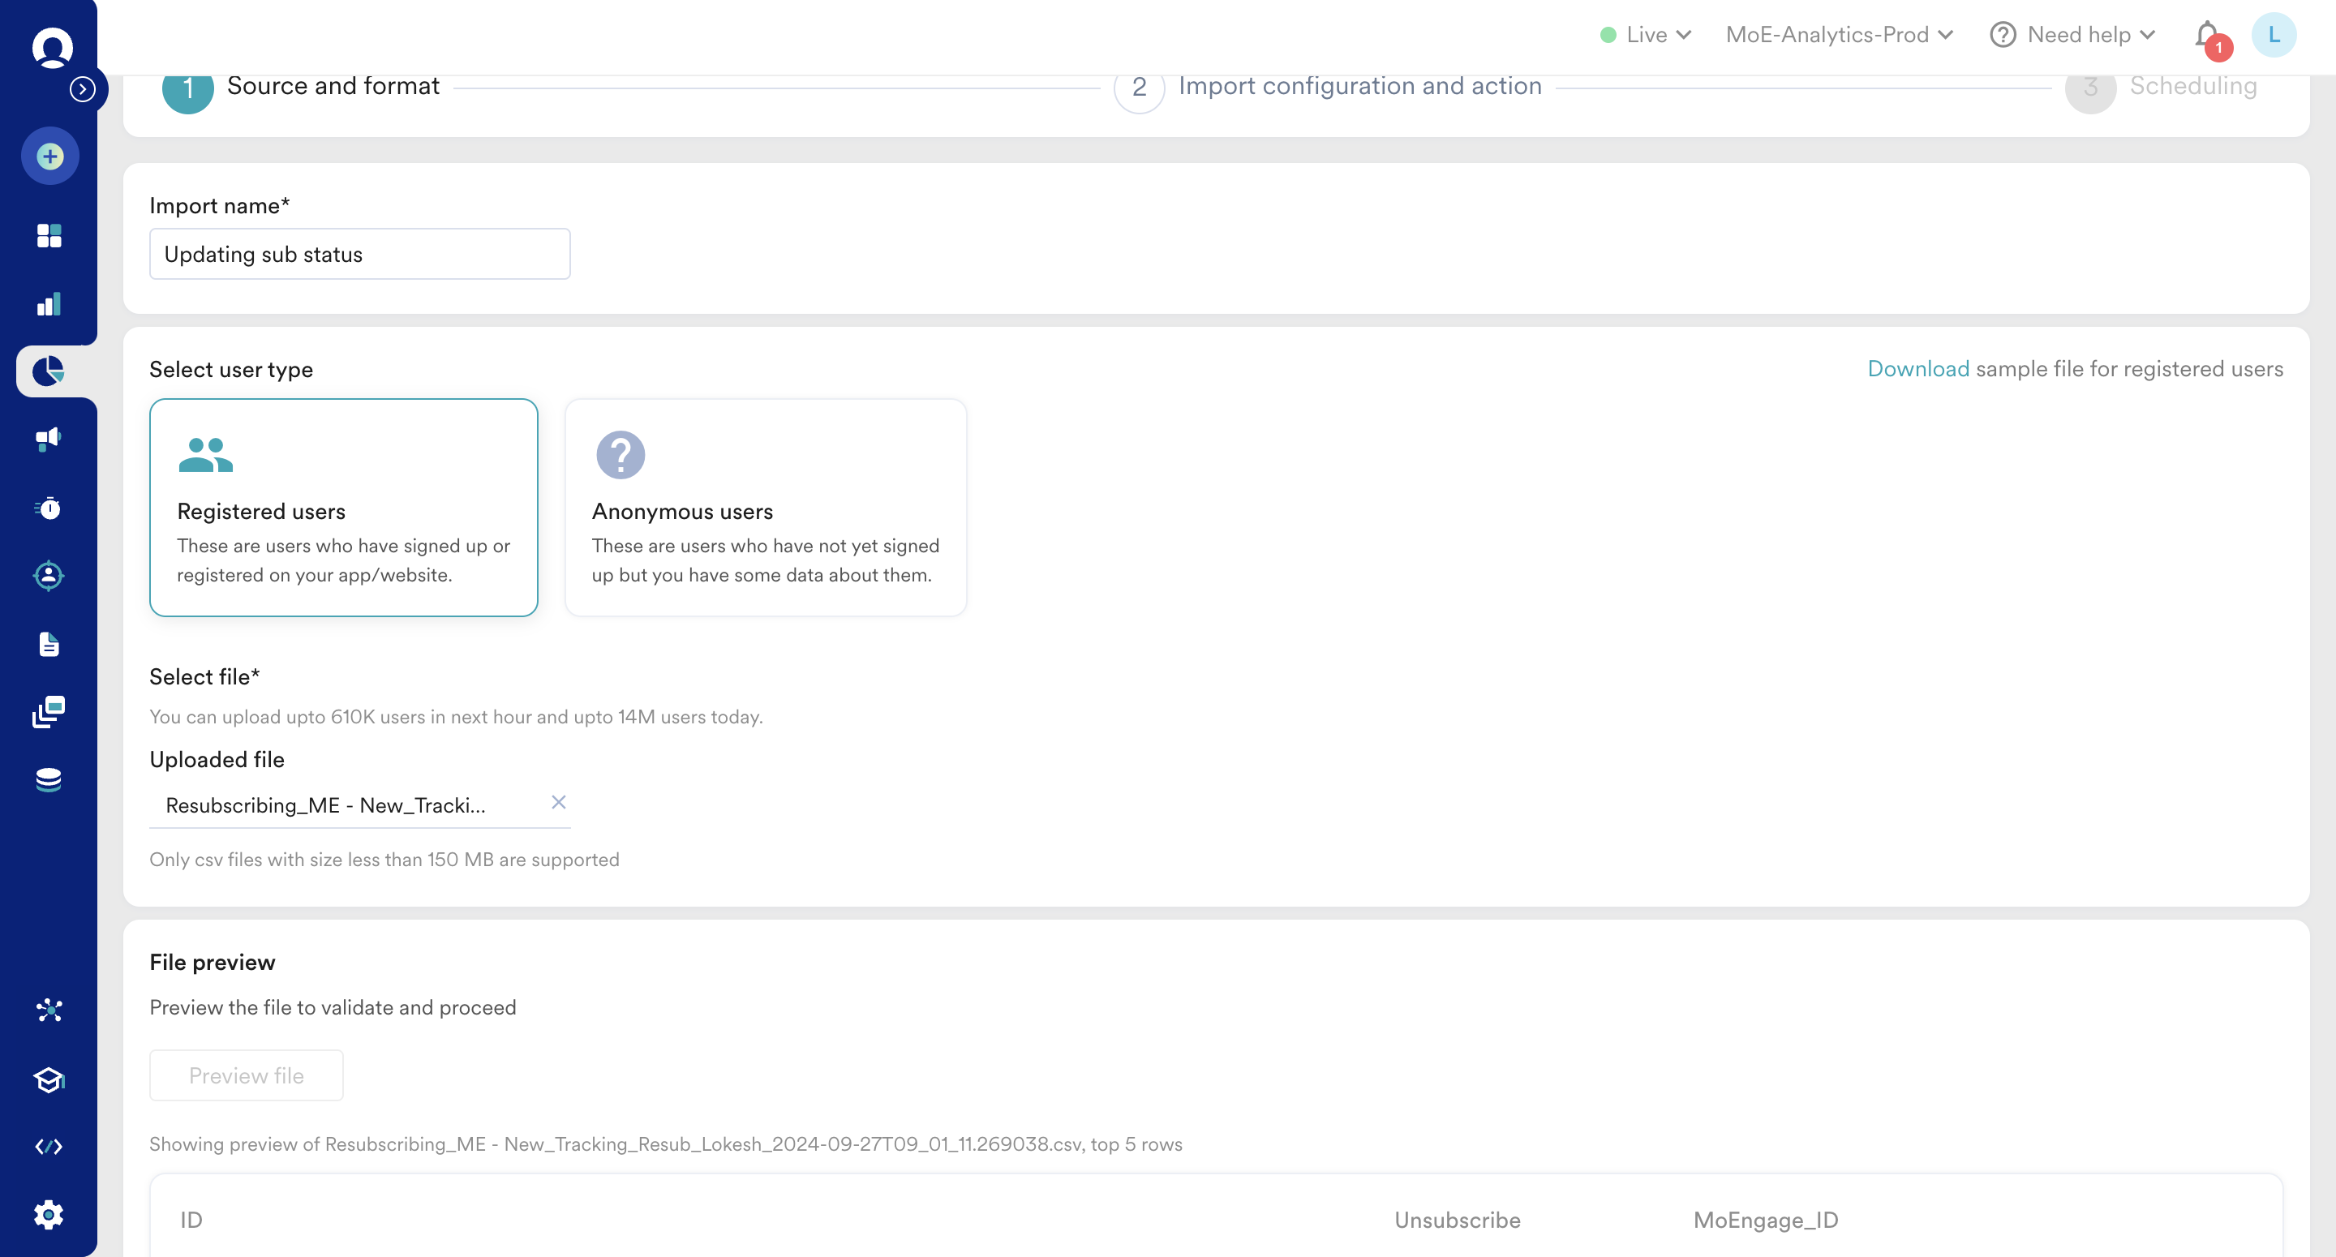2336x1257 pixels.
Task: Open settings gear icon in sidebar
Action: (x=49, y=1214)
